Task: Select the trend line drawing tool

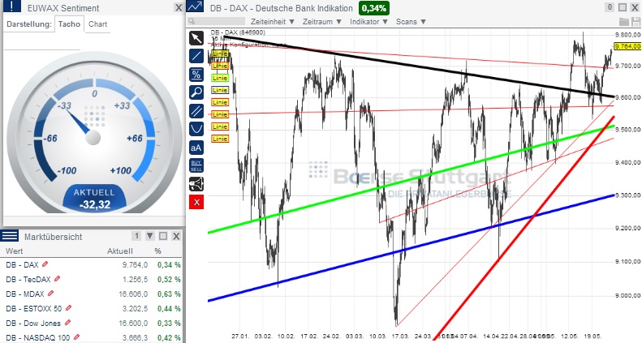Action: pyautogui.click(x=196, y=57)
